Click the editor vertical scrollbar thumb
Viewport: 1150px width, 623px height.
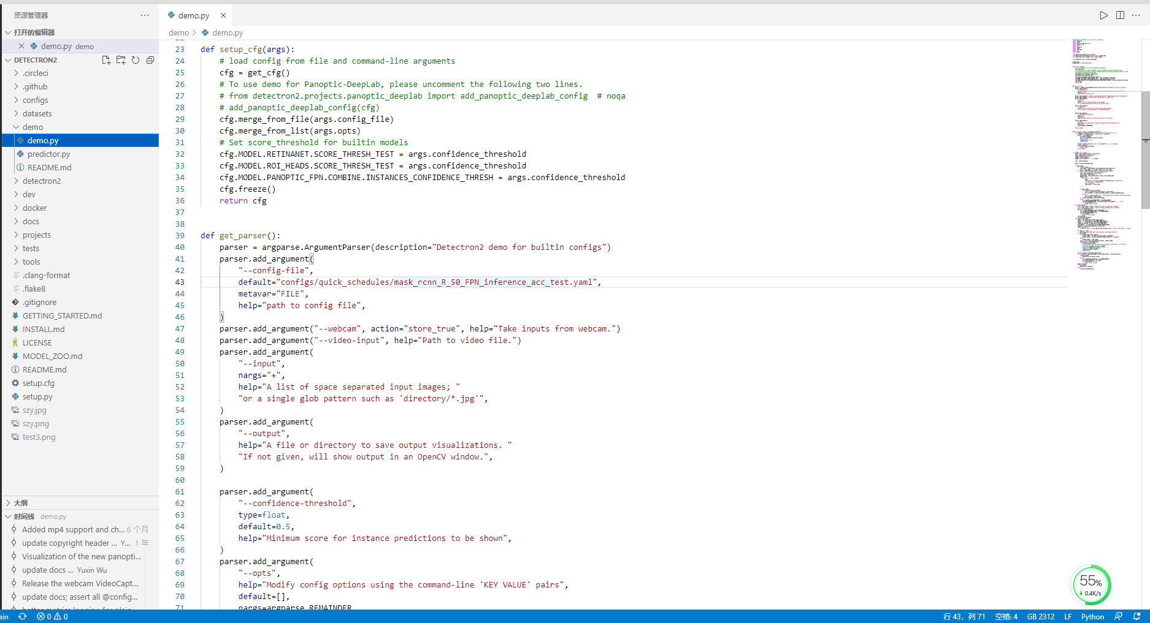click(1145, 150)
